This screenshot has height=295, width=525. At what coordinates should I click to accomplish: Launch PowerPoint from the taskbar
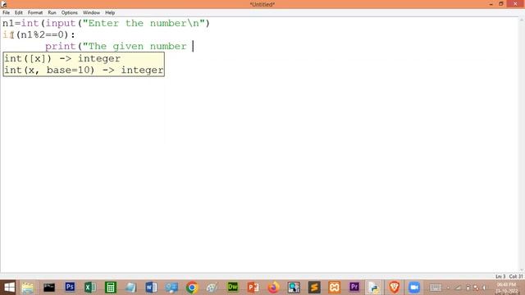253,288
